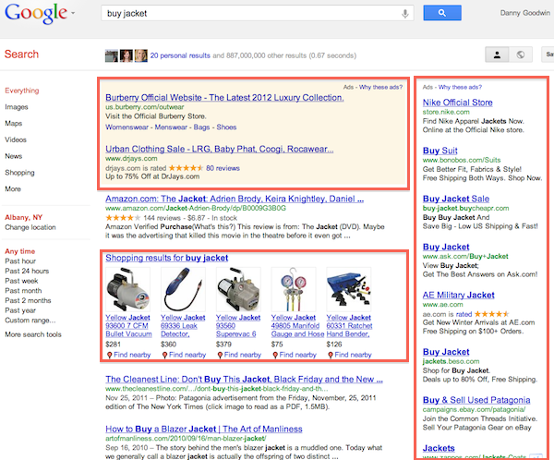
Task: Select the Images filter
Action: [17, 107]
